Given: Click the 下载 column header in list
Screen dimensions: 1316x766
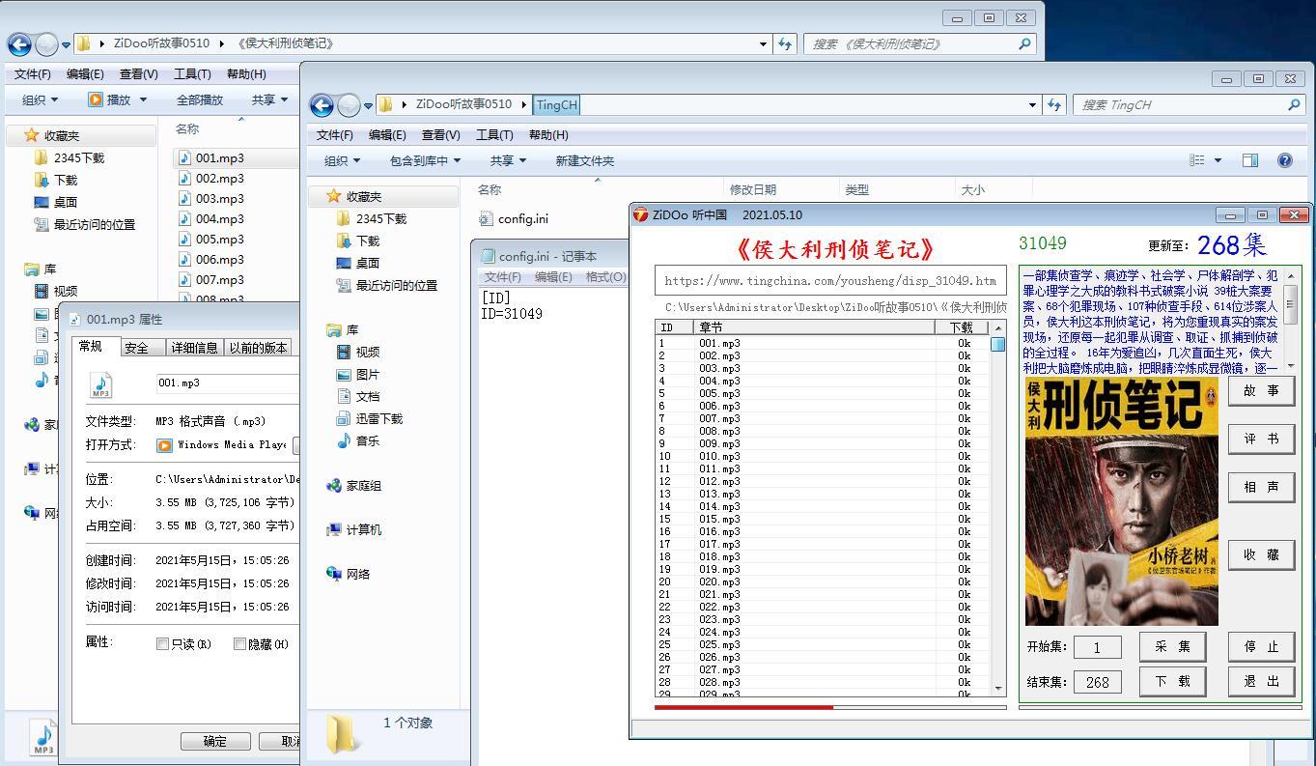Looking at the screenshot, I should (963, 327).
